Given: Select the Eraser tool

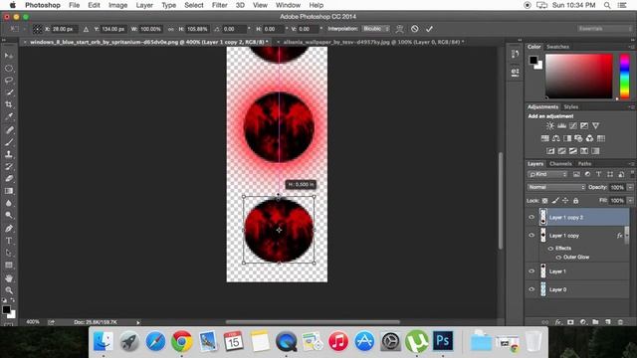Looking at the screenshot, I should (9, 179).
